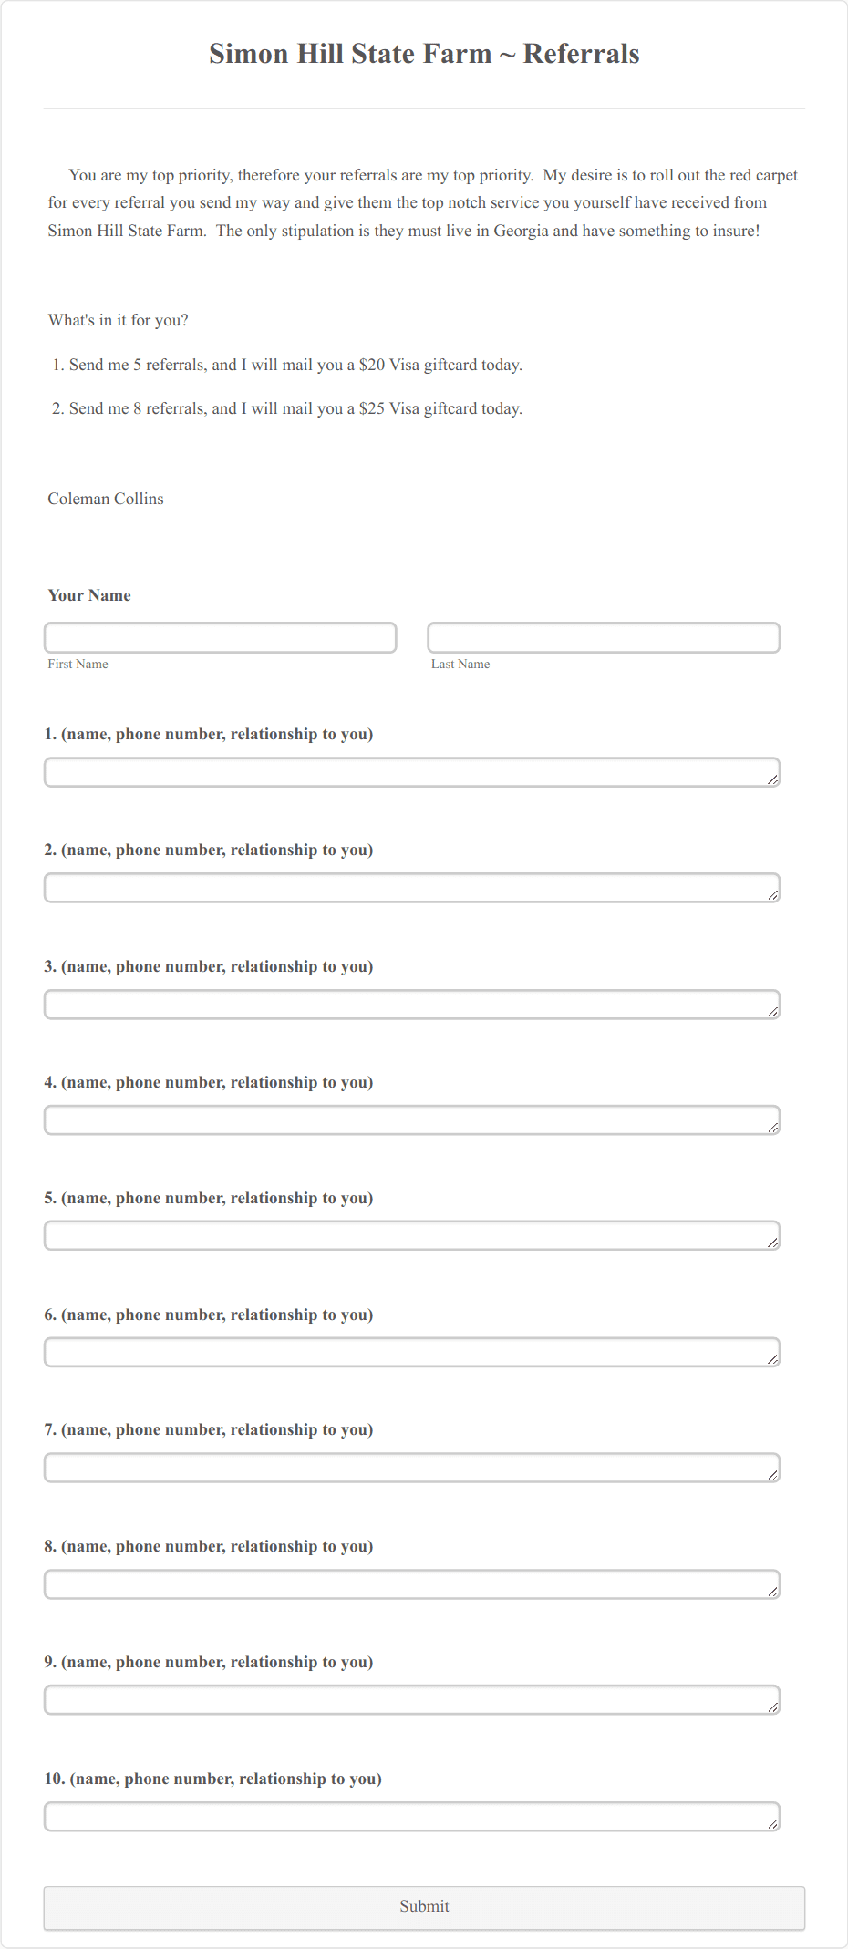Click the referral 6 text box
848x1949 pixels.
pos(410,1353)
